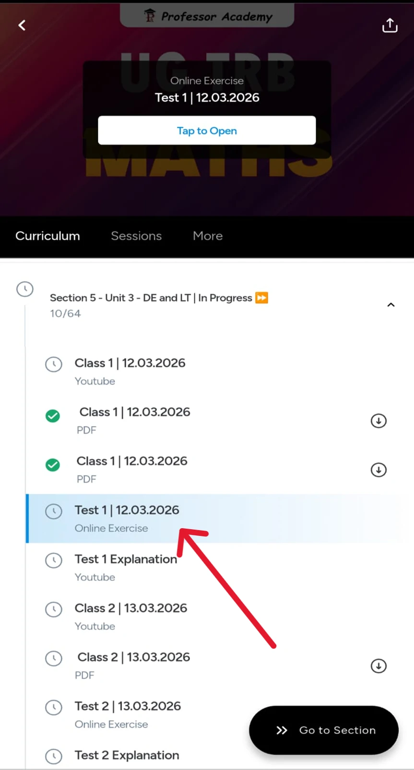Select the highlighted Test 1 Online Exercise item
The height and width of the screenshot is (770, 414).
click(x=127, y=518)
